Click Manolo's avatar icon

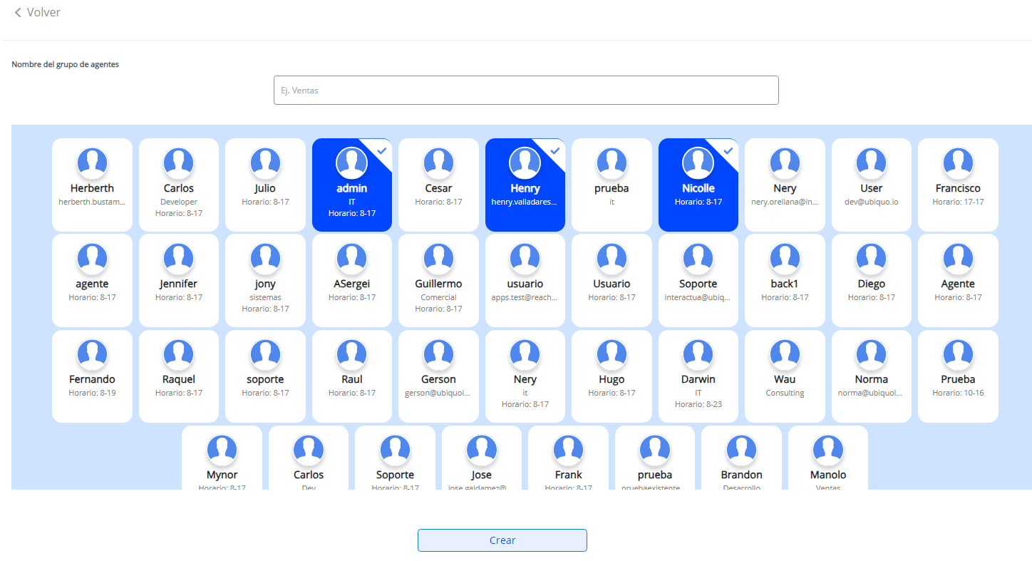[x=827, y=450]
